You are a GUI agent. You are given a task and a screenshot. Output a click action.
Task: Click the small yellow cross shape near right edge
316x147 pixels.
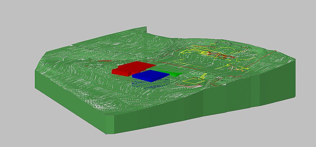pos(228,65)
